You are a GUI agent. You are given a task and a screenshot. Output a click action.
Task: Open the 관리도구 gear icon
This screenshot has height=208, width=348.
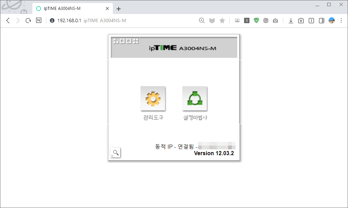153,99
